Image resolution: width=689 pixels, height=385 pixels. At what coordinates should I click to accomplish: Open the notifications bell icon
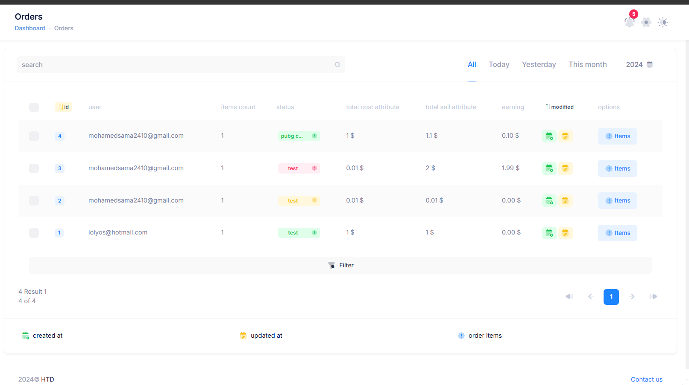click(x=629, y=22)
